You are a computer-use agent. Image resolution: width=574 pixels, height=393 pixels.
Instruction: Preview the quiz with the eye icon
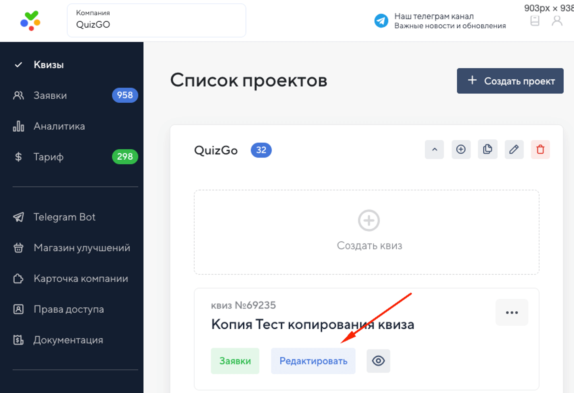pos(378,361)
